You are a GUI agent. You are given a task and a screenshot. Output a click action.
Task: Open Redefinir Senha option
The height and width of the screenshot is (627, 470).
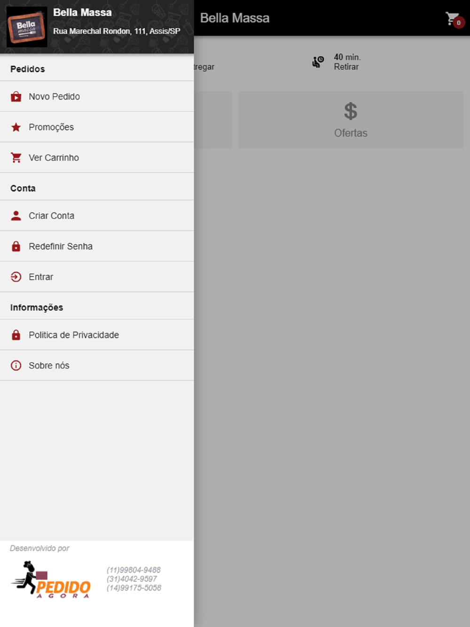(x=97, y=246)
